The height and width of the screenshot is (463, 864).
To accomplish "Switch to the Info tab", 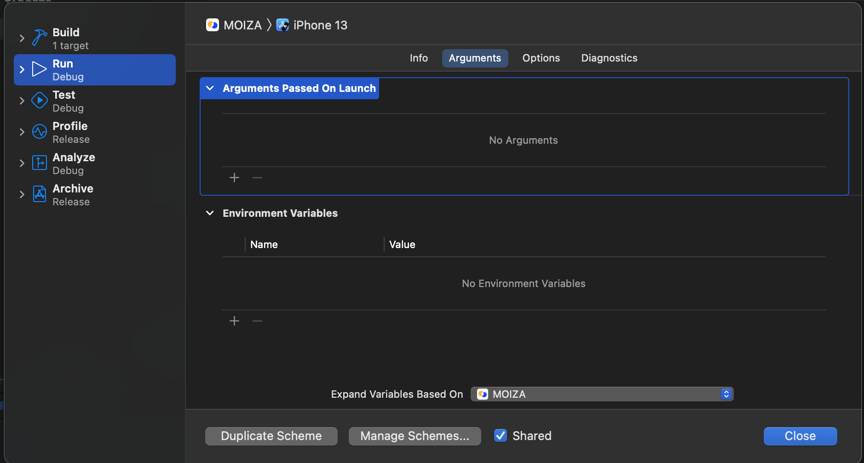I will [419, 58].
